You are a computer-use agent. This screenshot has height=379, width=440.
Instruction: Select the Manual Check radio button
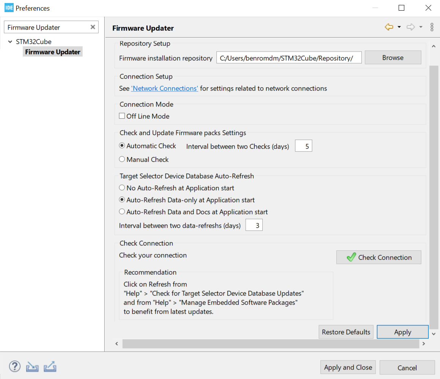[x=122, y=159]
